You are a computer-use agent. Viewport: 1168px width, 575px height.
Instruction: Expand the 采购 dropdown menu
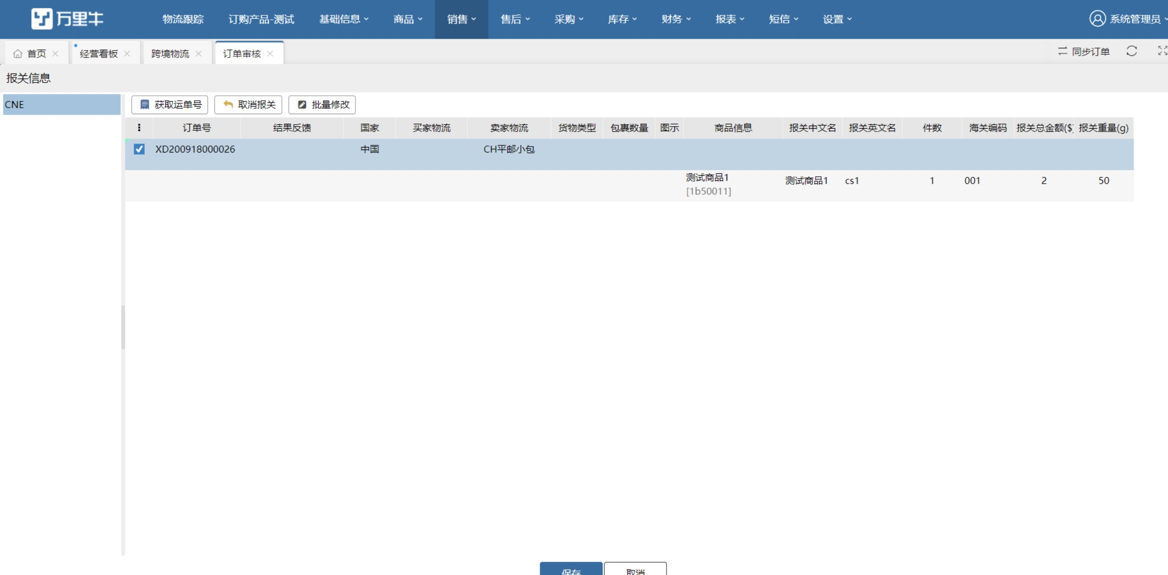[569, 19]
